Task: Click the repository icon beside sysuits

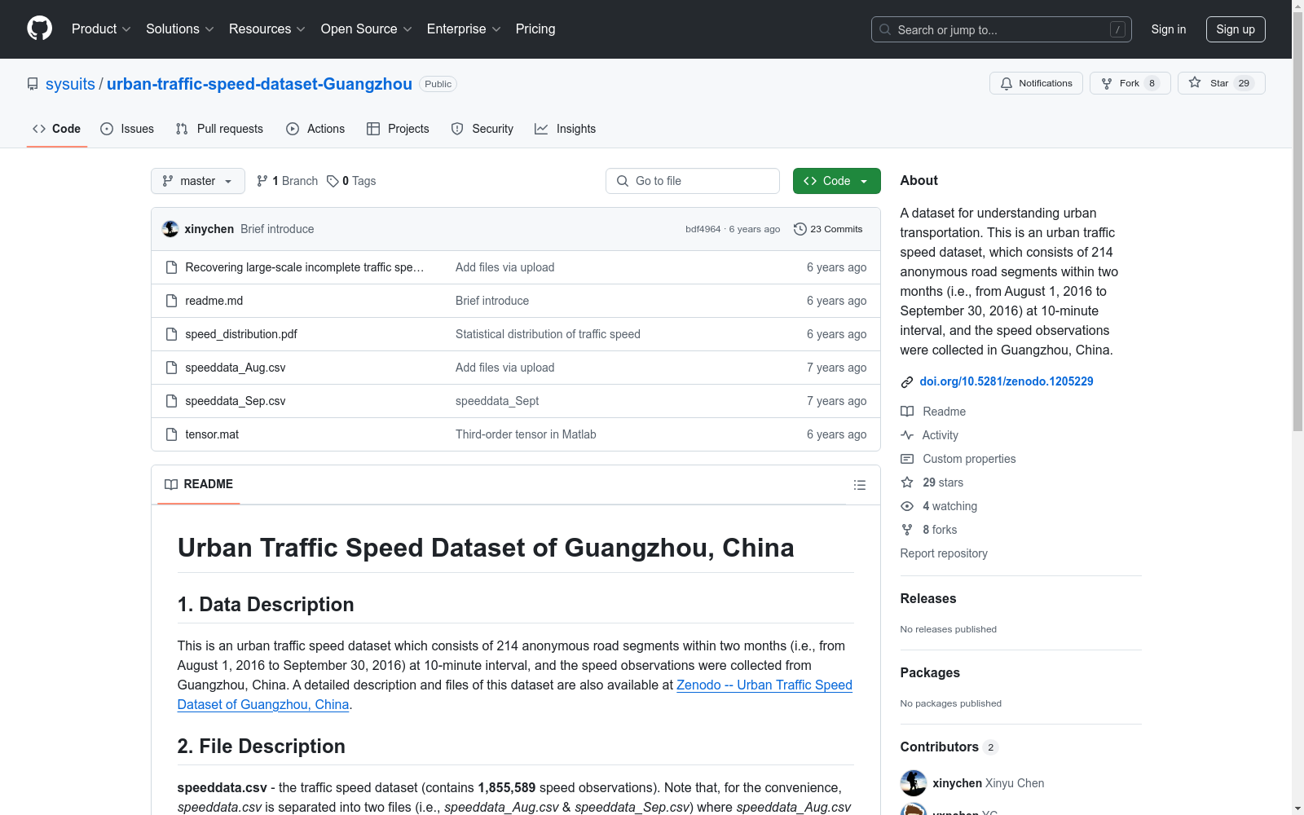Action: 33,84
